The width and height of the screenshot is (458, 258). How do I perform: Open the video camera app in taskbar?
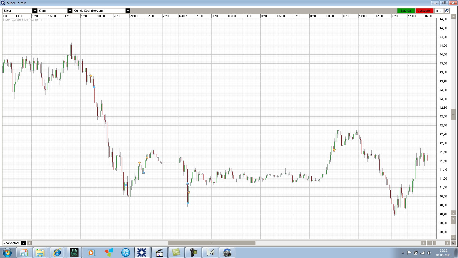coord(193,253)
